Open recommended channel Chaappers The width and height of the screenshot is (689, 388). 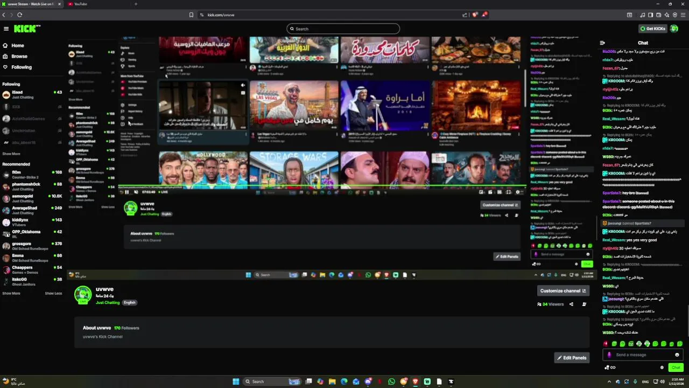tap(32, 269)
